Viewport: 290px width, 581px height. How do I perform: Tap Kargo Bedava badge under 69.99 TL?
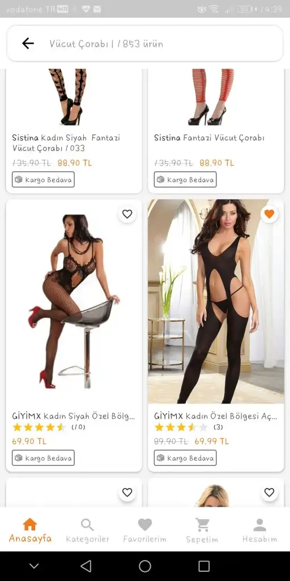(x=185, y=458)
